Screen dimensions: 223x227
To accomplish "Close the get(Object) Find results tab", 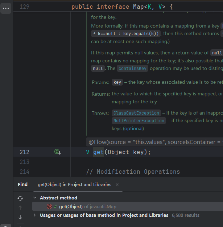I will [x=117, y=185].
